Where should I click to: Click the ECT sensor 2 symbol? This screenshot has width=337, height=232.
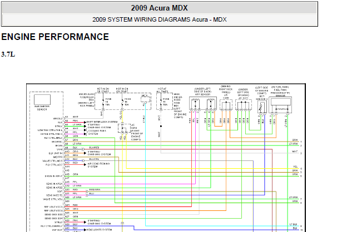tap(262, 107)
